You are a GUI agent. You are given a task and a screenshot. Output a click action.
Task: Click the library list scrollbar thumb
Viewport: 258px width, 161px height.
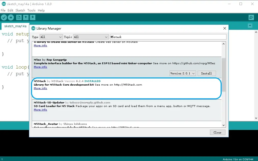point(223,75)
